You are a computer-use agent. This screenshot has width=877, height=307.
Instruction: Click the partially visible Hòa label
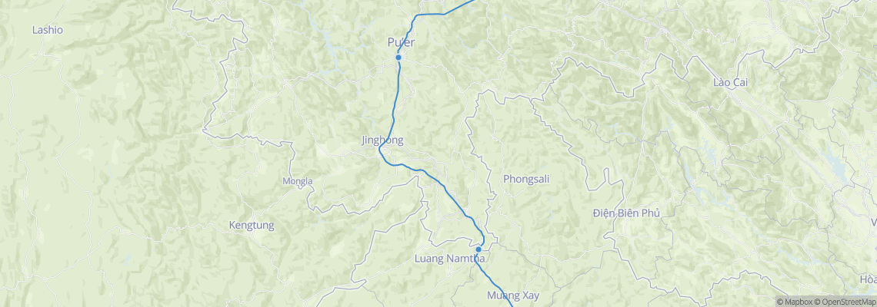click(869, 279)
